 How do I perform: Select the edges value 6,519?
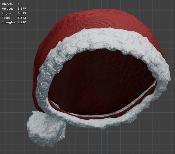pos(22,13)
